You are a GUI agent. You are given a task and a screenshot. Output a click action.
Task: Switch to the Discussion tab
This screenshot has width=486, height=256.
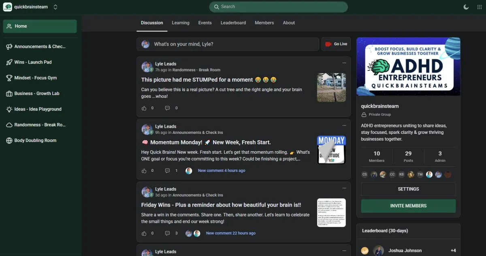[152, 23]
